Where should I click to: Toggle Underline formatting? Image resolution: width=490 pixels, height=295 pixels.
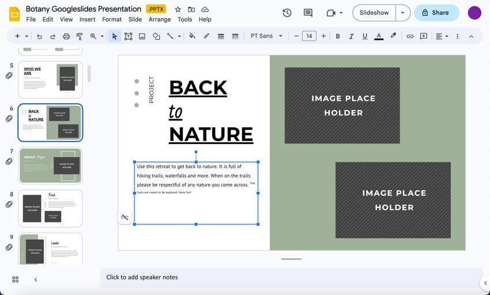point(364,36)
